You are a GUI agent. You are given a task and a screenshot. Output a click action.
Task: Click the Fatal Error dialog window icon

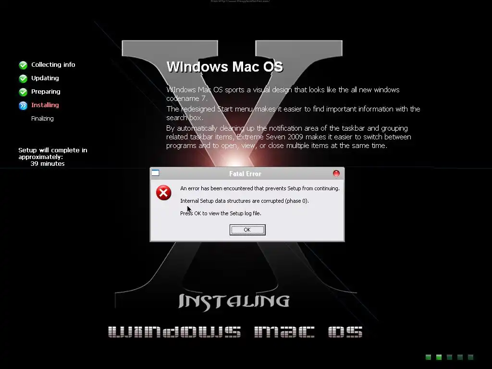(x=155, y=173)
